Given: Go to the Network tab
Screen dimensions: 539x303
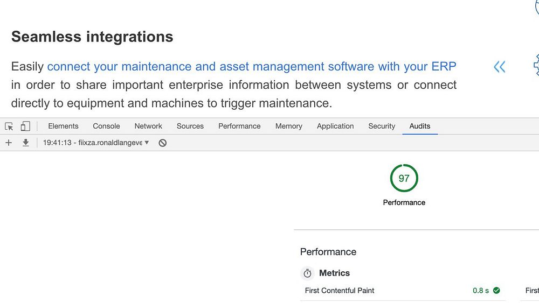Looking at the screenshot, I should (148, 126).
